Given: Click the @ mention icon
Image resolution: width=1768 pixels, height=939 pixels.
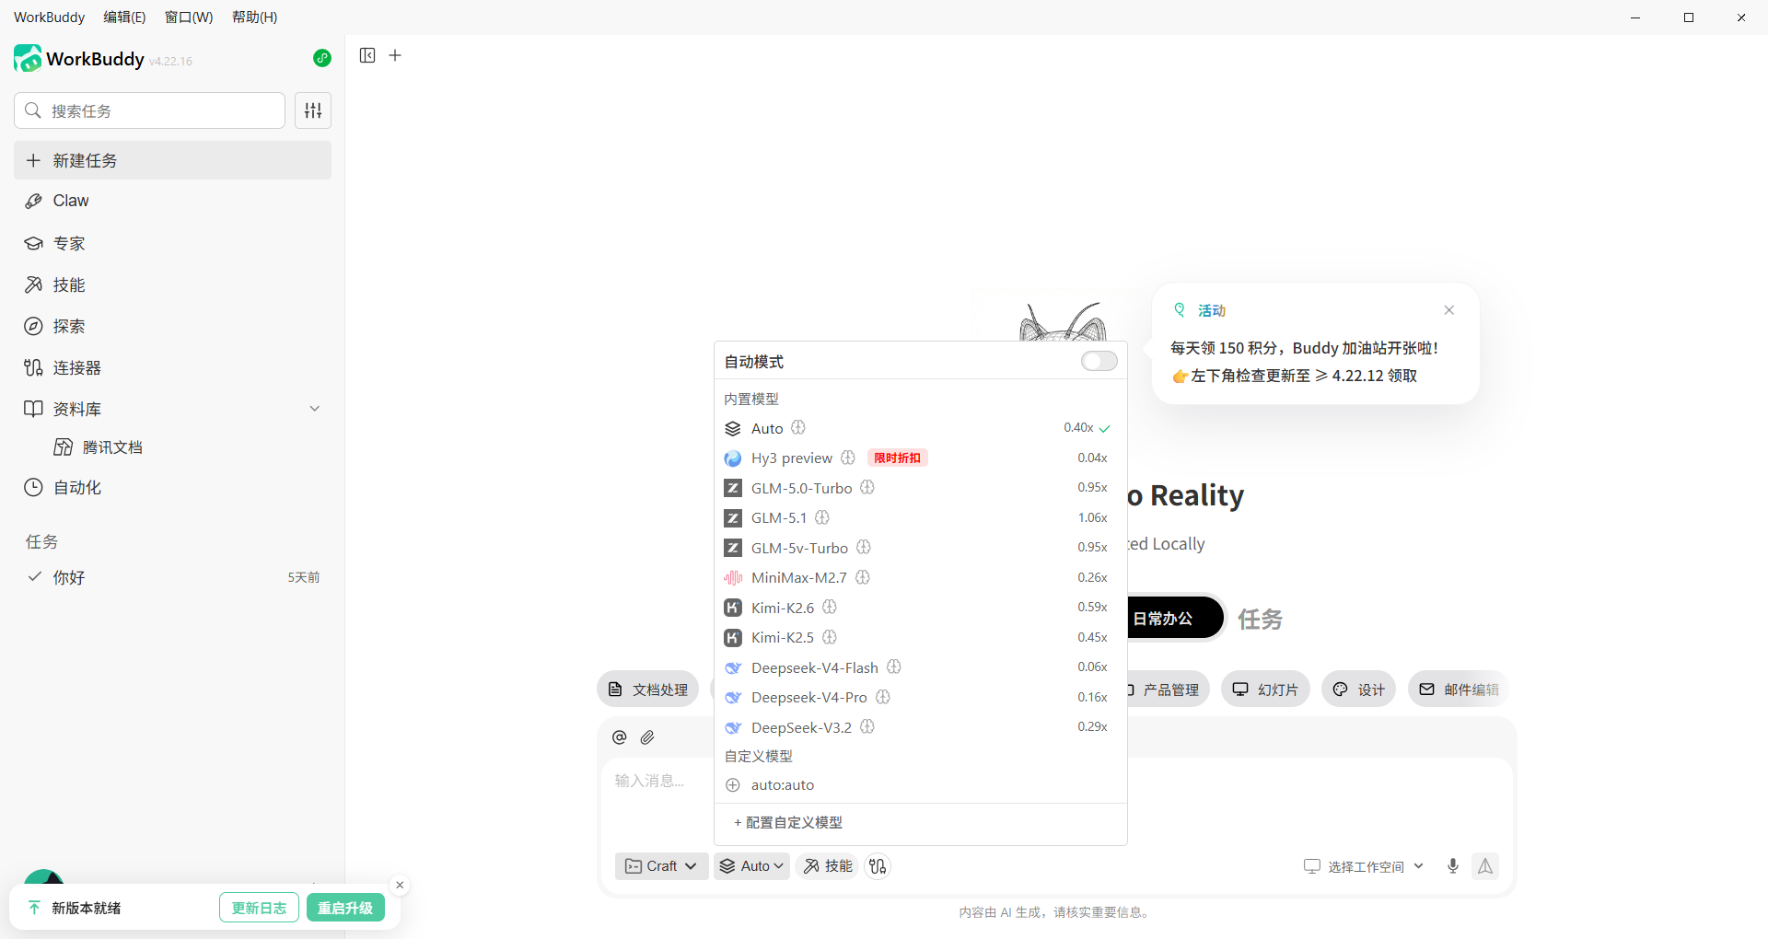Looking at the screenshot, I should click(x=620, y=737).
